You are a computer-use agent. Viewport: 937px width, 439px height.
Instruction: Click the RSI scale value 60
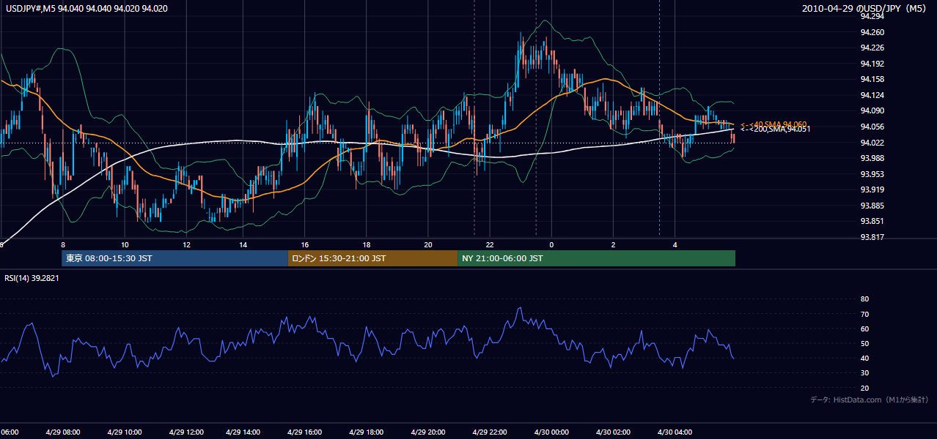(x=864, y=329)
